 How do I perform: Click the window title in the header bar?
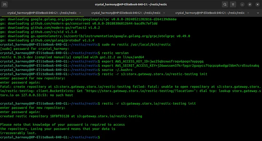pyautogui.click(x=131, y=4)
